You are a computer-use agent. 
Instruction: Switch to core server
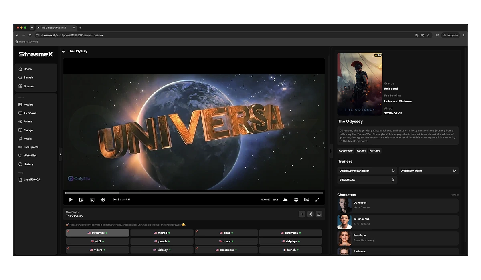(x=226, y=233)
